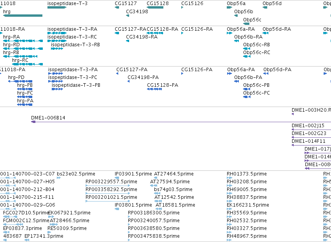The height and width of the screenshot is (242, 331).
Task: Select the Obp56c-PC protein
Action: [x=247, y=97]
